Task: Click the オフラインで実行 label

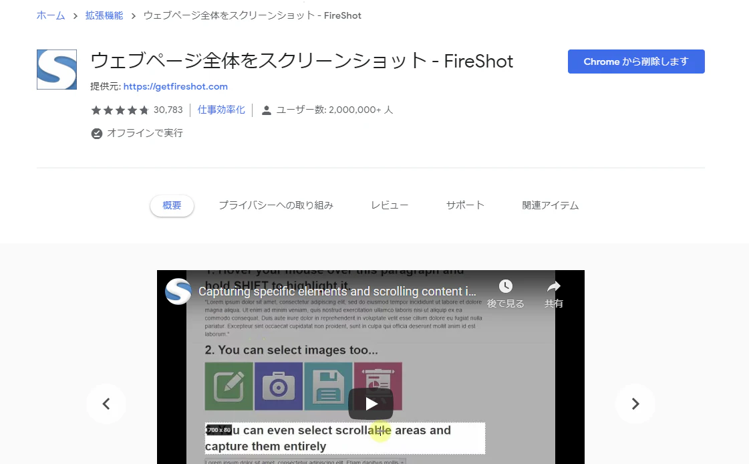Action: [x=145, y=133]
